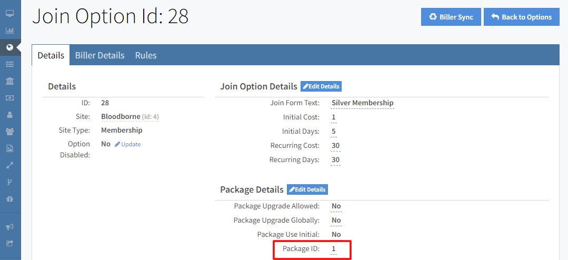Go Back to Options
This screenshot has width=568, height=260.
[521, 17]
